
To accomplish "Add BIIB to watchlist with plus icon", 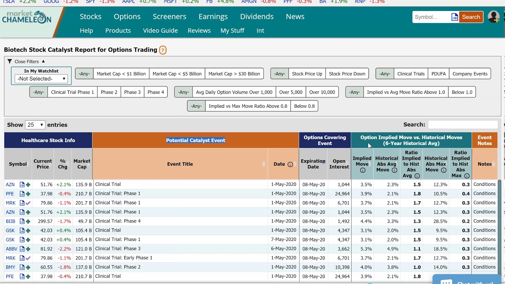I will click(28, 221).
